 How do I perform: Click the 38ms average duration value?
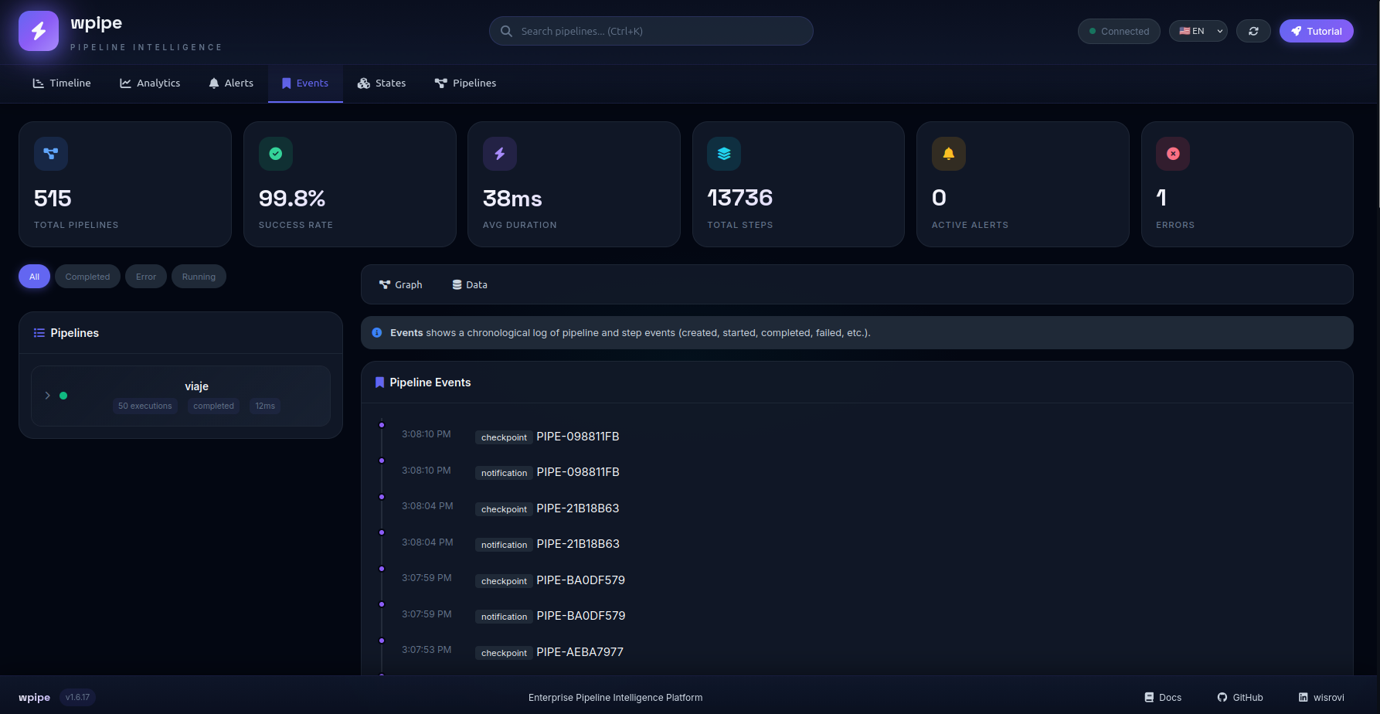pos(512,199)
